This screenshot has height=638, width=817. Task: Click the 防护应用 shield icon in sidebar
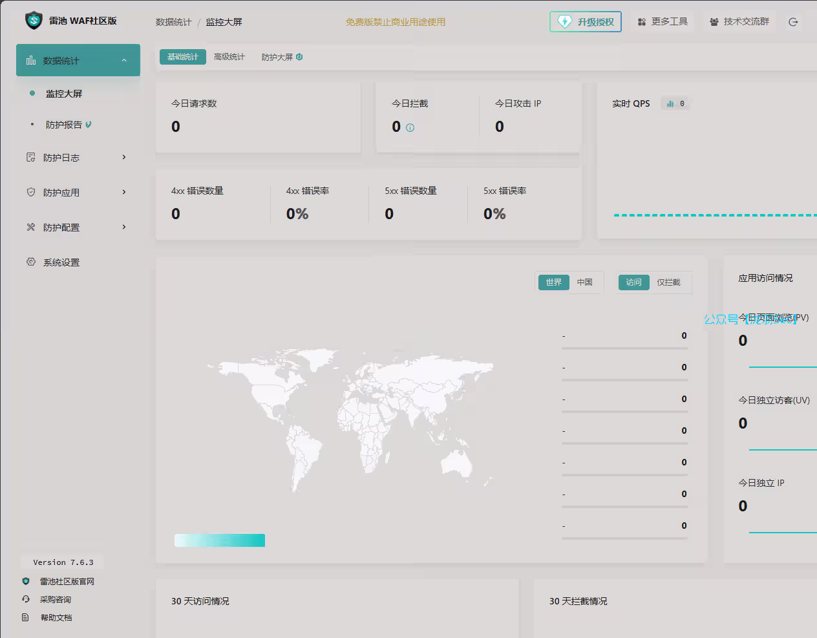(31, 192)
